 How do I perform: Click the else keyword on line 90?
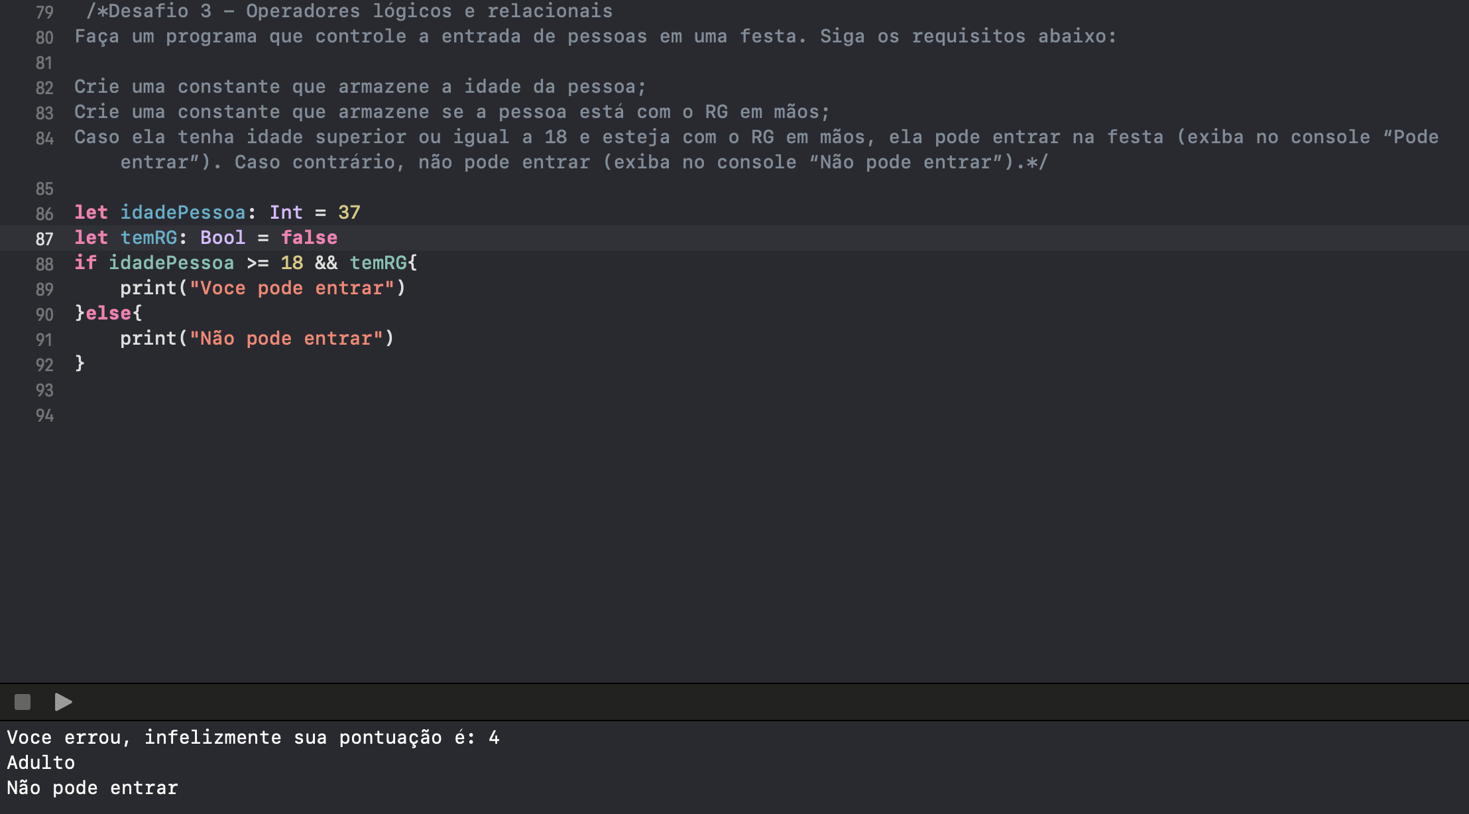point(108,313)
